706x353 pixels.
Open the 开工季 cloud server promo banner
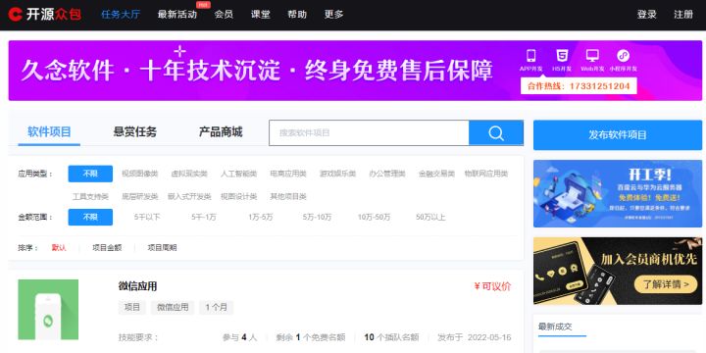pos(618,193)
